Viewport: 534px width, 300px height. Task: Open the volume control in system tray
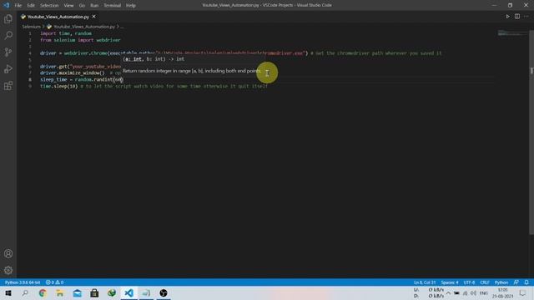[473, 293]
